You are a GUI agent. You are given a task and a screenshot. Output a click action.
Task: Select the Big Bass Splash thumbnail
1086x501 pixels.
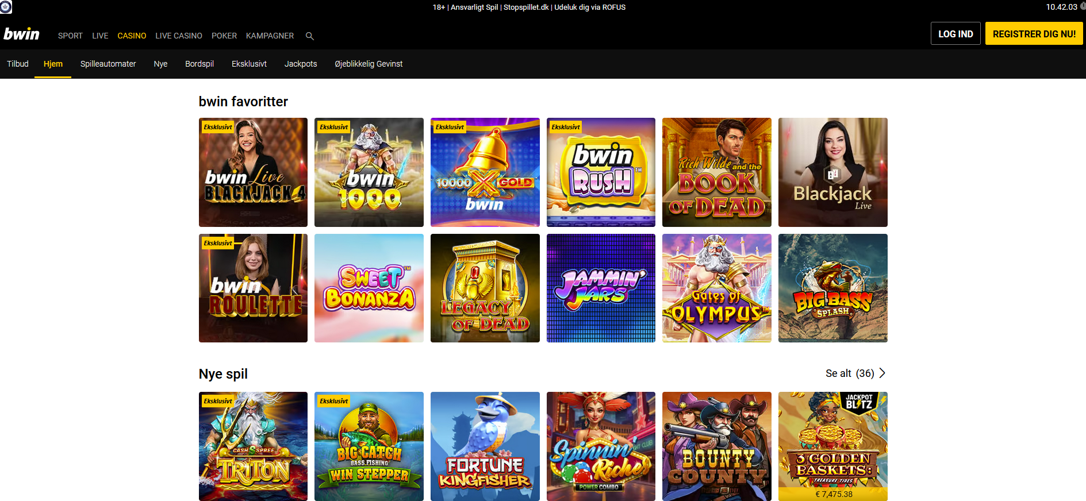(x=832, y=288)
